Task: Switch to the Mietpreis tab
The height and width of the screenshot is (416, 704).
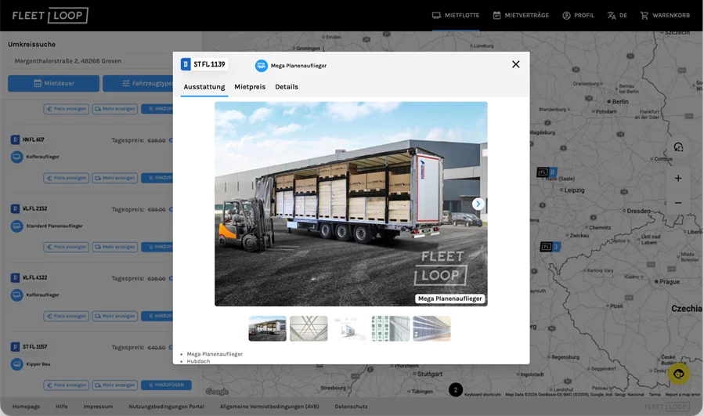Action: pyautogui.click(x=250, y=87)
